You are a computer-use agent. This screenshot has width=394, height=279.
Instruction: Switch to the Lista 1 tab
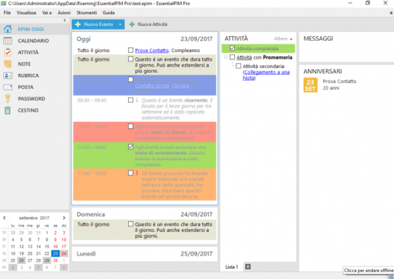point(231,267)
